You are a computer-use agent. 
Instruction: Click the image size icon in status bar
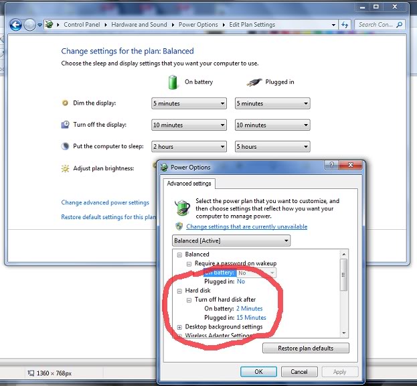(x=31, y=373)
